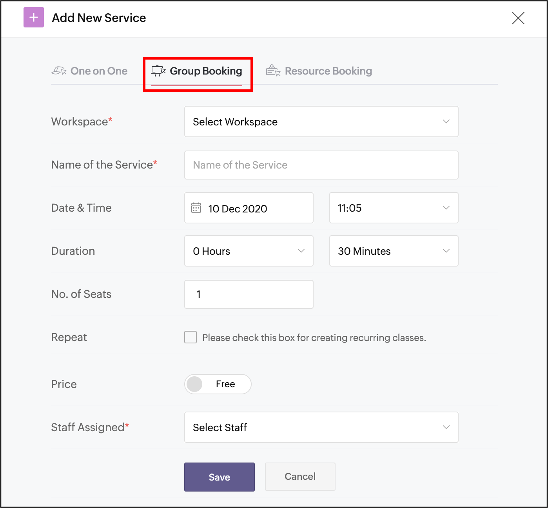Click the Resource Booking icon
Screen dimensions: 548x508
click(x=273, y=71)
